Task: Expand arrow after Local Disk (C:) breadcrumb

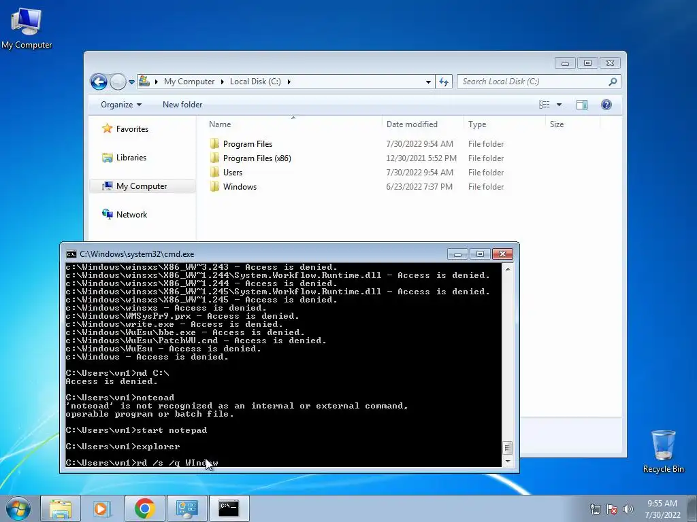Action: [289, 82]
